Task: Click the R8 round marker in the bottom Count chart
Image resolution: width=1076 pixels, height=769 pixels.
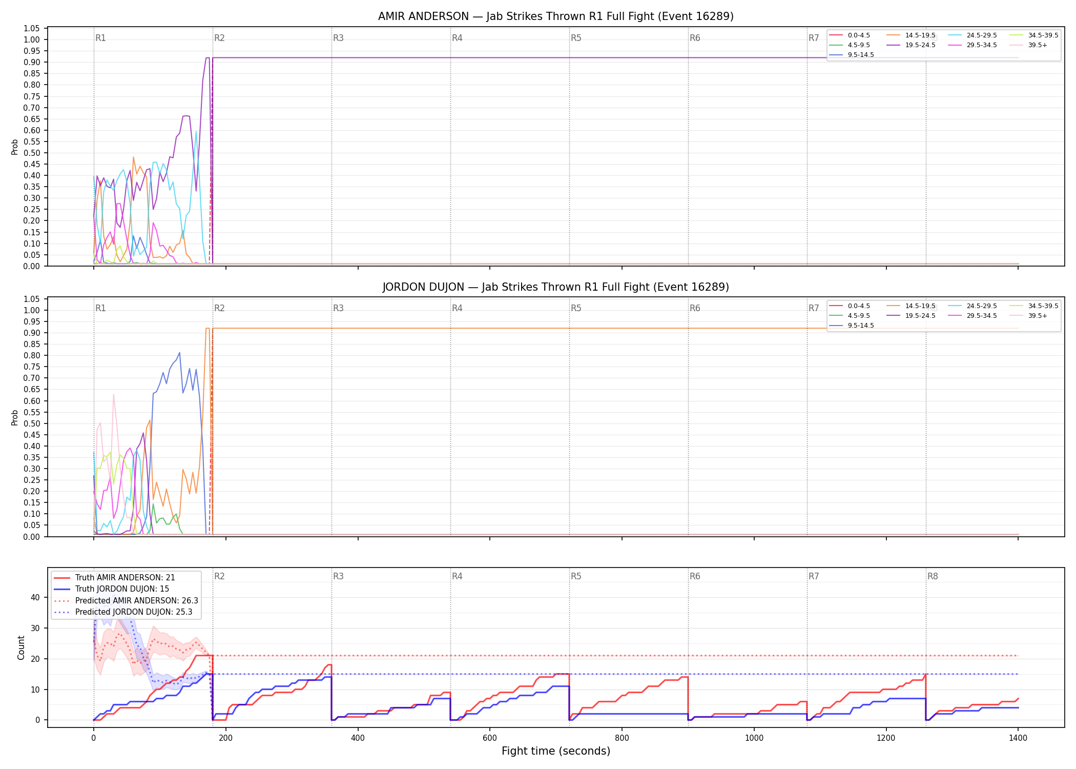Action: click(933, 576)
